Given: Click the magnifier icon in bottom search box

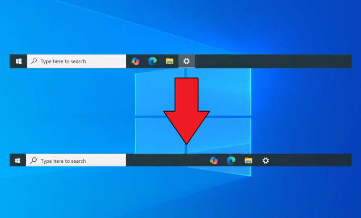Looking at the screenshot, I should pos(34,161).
